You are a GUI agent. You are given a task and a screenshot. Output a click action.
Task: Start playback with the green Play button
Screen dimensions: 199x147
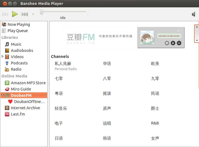tap(15, 14)
